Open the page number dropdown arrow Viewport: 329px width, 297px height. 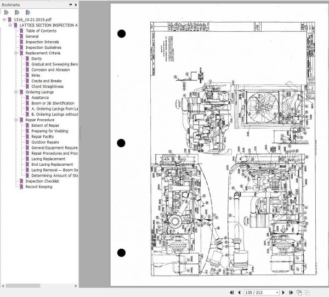277,293
